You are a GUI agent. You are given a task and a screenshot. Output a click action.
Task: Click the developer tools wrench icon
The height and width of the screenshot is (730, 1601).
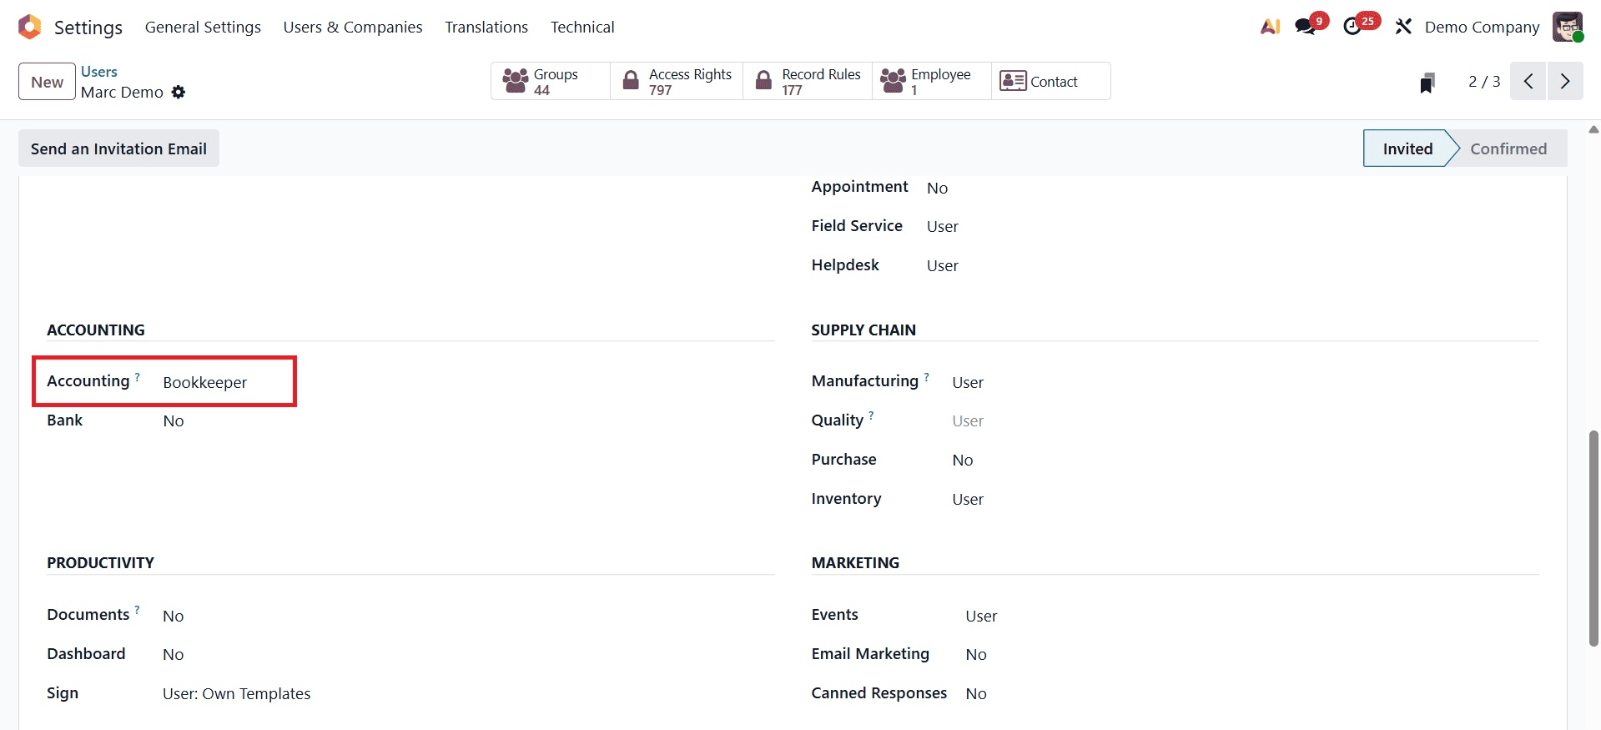[x=1402, y=26]
